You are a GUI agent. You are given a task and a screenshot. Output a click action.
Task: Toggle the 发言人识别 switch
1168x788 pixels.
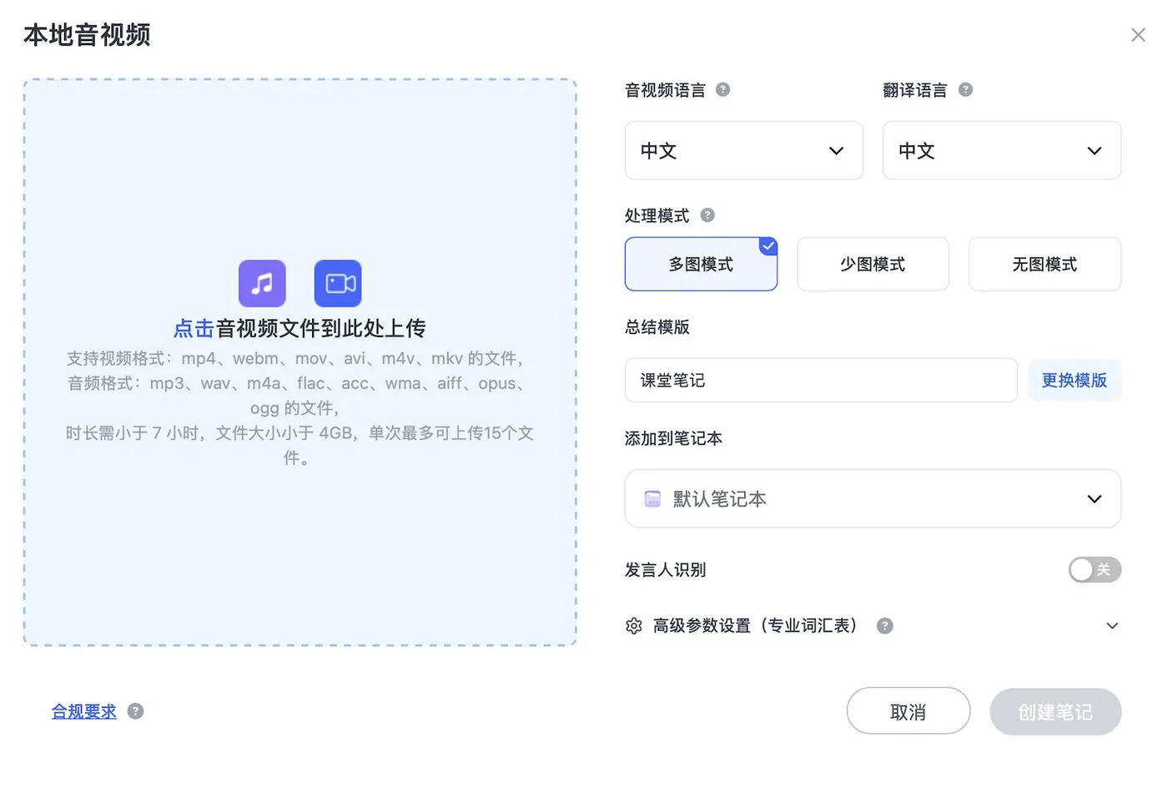(x=1095, y=570)
